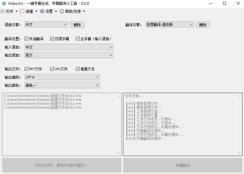The width and height of the screenshot is (244, 174).
Task: Maximize the VideoSrt window
Action: click(224, 3)
